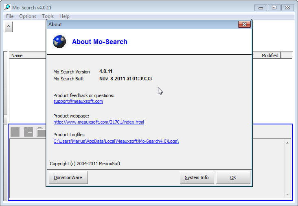
Task: Open the File menu
Action: click(10, 16)
